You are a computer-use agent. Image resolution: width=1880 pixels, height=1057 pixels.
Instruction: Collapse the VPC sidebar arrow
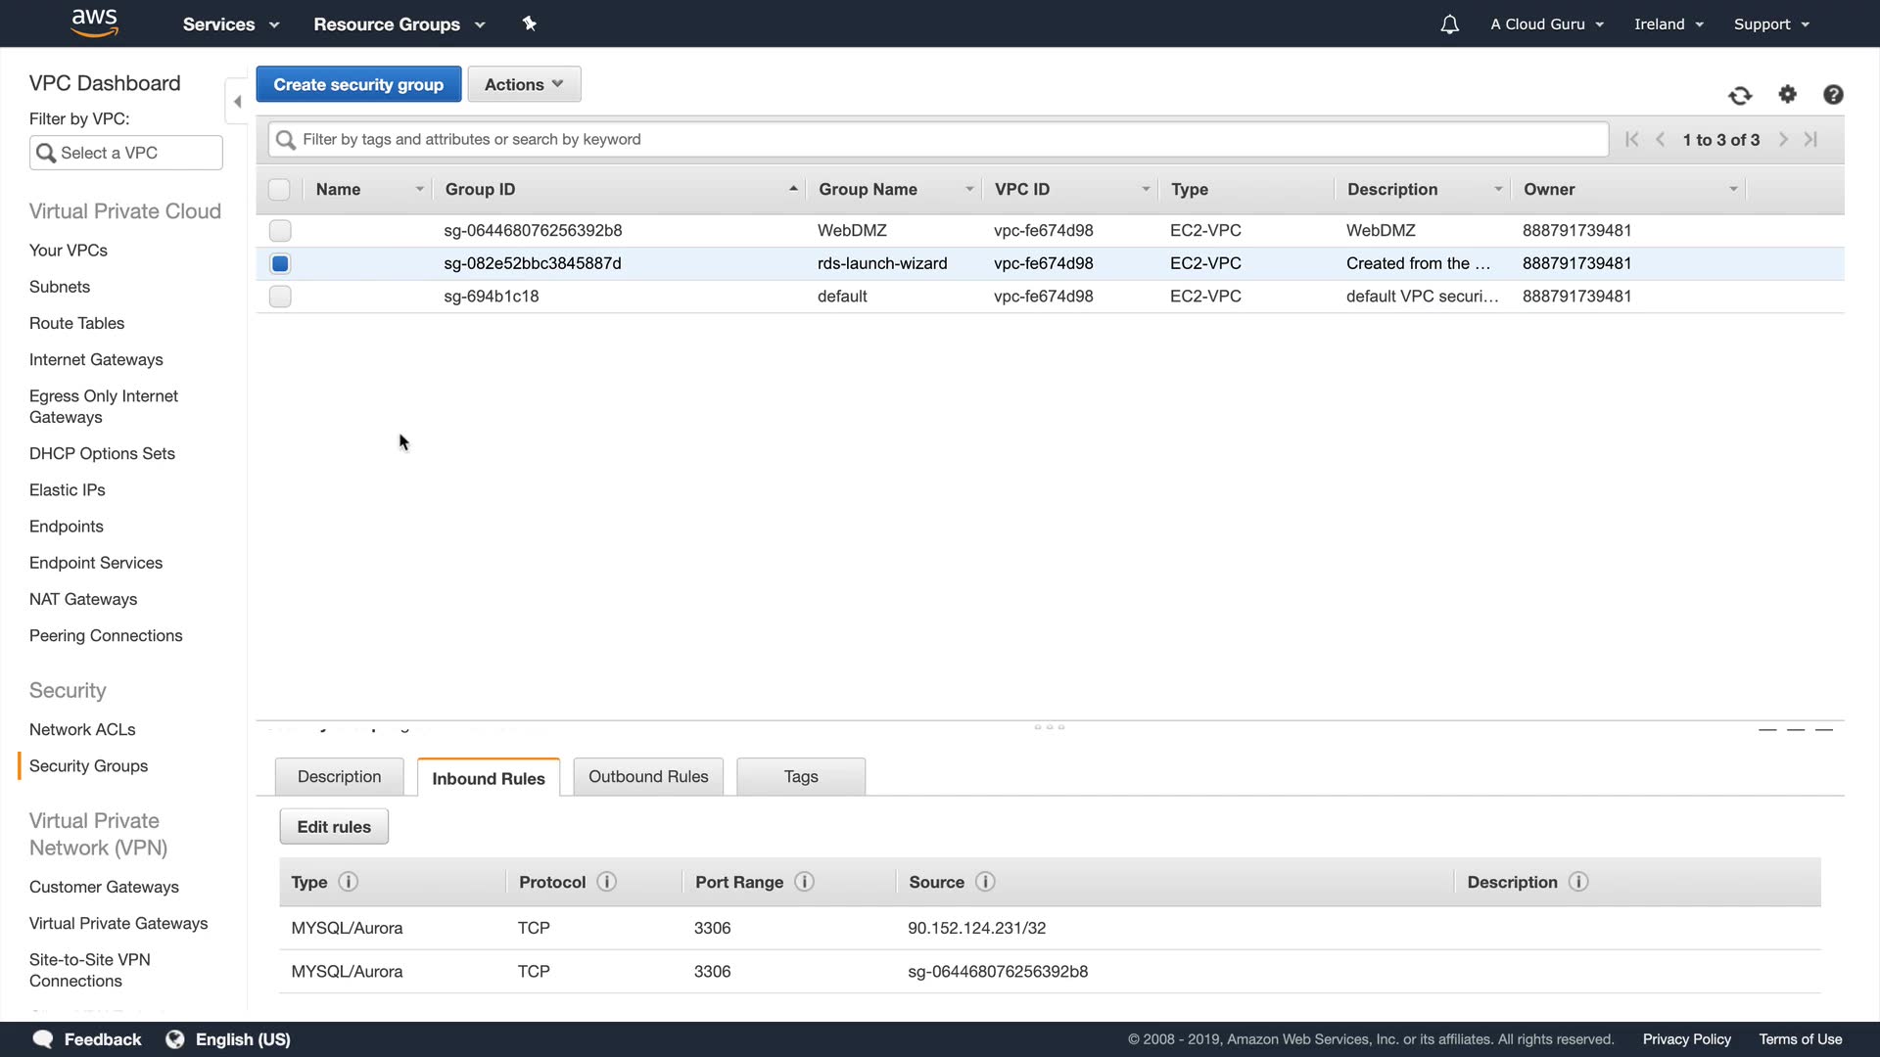point(237,102)
